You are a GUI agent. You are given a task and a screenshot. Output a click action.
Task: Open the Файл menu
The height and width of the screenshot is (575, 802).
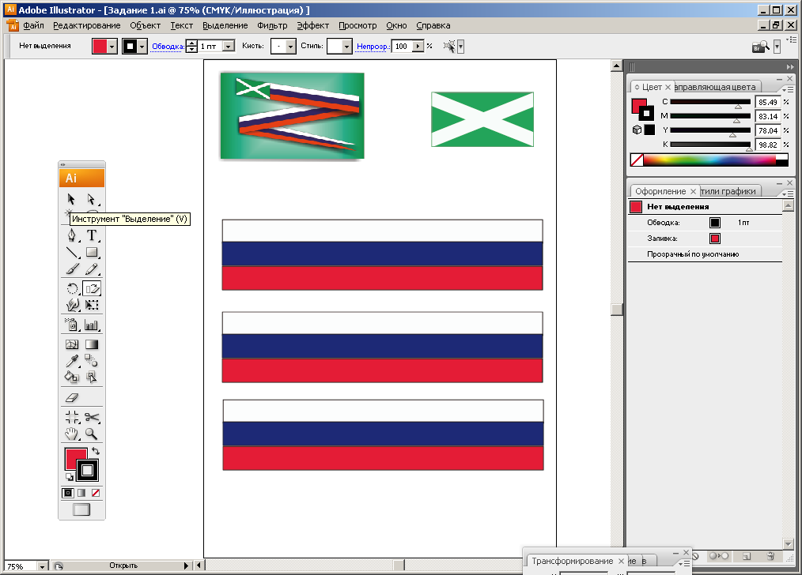(33, 25)
